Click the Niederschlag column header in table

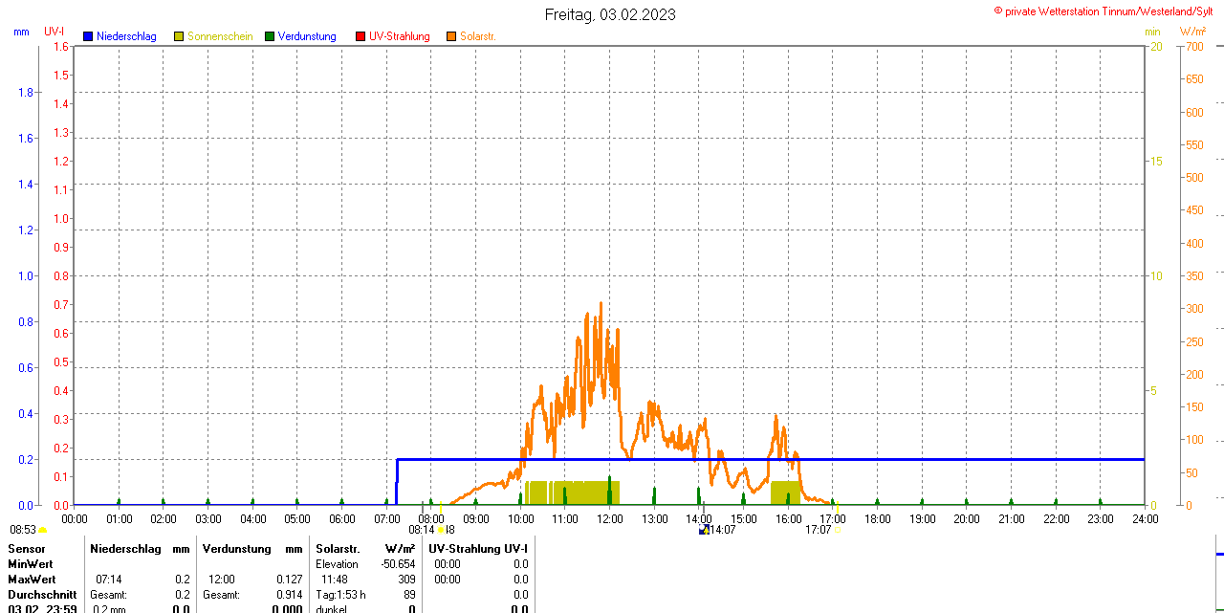pyautogui.click(x=125, y=549)
